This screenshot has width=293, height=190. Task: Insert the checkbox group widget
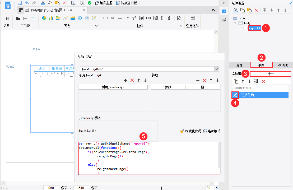click(170, 18)
